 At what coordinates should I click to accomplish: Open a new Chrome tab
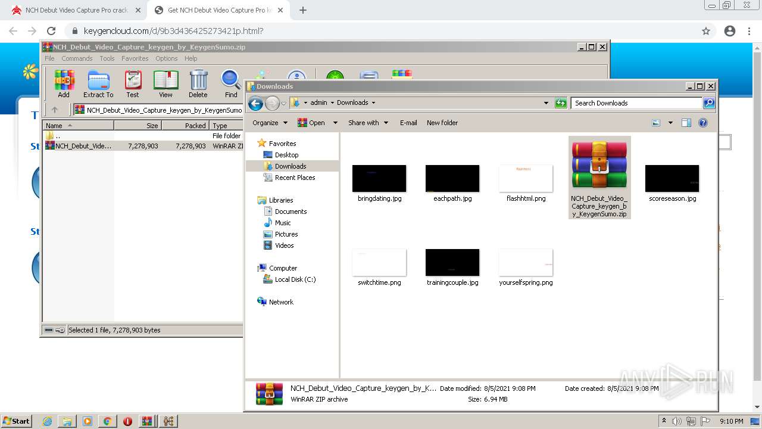click(303, 10)
